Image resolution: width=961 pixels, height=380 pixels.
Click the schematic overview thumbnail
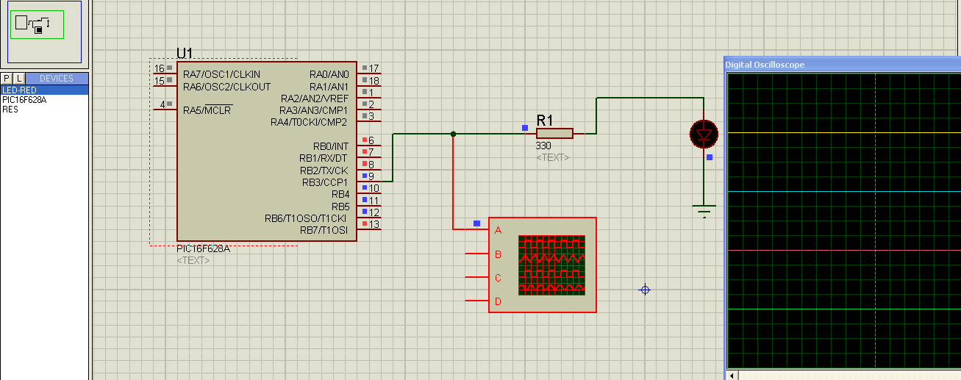(43, 31)
